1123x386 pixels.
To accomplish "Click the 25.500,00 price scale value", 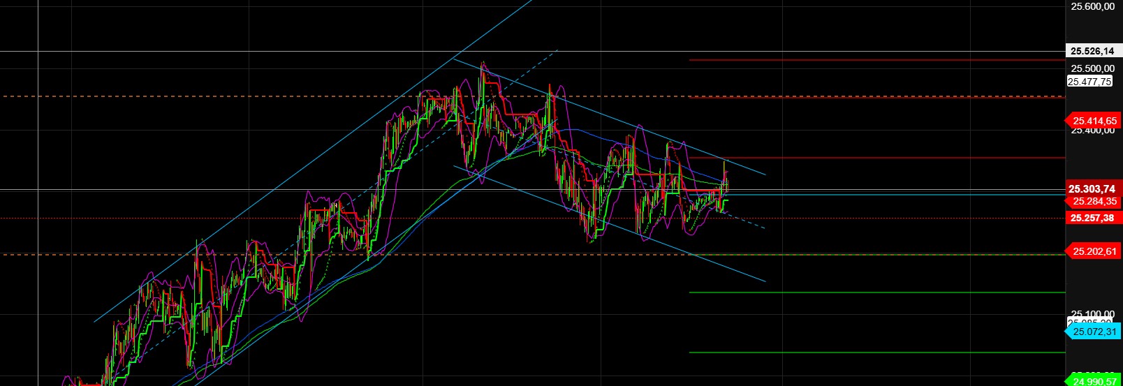I will tap(1093, 68).
